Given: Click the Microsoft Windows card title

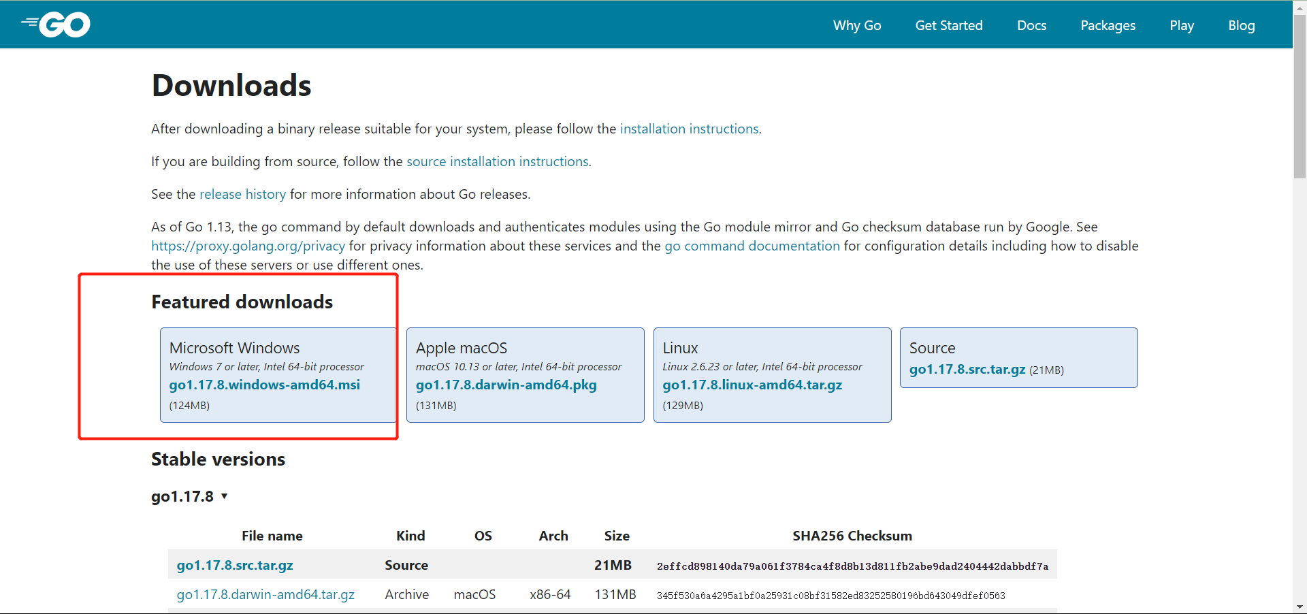Looking at the screenshot, I should click(234, 348).
